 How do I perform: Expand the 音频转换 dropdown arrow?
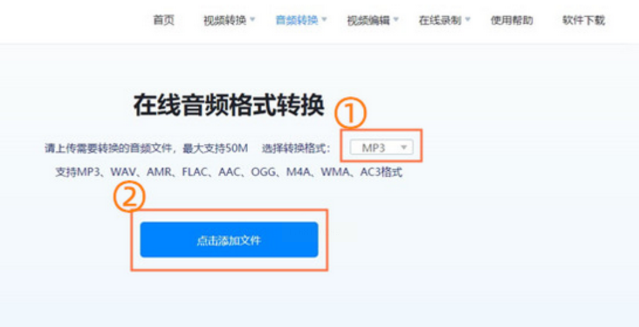click(324, 19)
